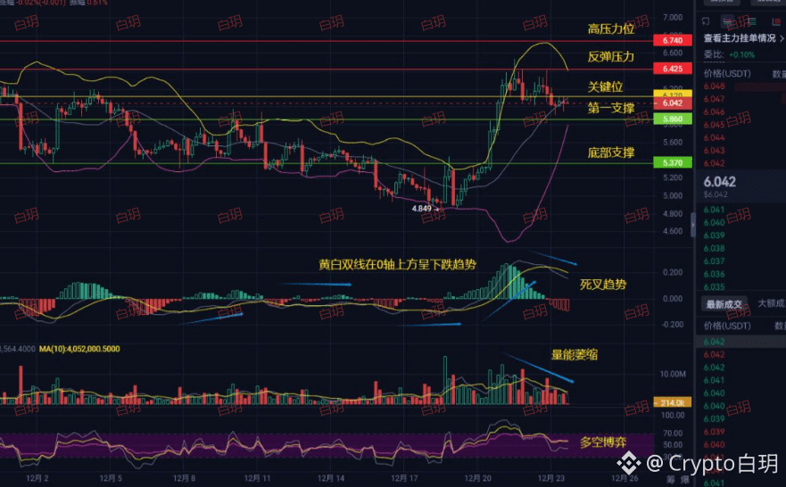The image size is (786, 487).
Task: Click the 70.00 RSI axis label
Action: 673,433
